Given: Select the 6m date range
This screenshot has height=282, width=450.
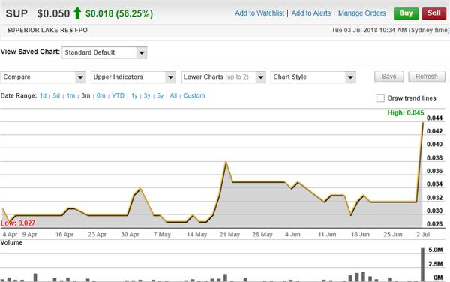Looking at the screenshot, I should (x=100, y=95).
